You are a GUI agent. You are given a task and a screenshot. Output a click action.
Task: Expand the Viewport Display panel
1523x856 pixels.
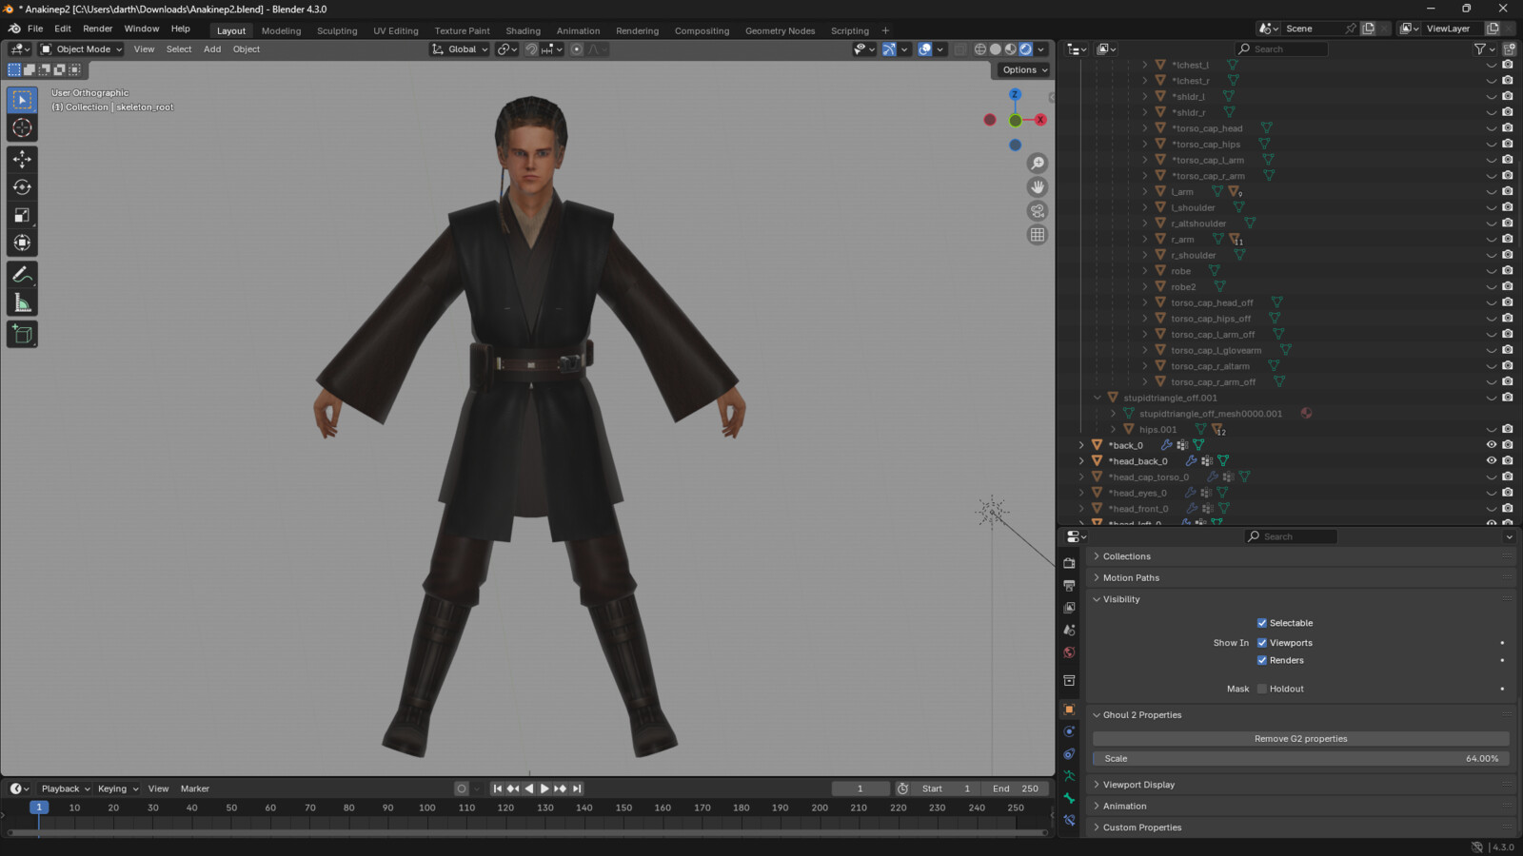click(x=1138, y=785)
